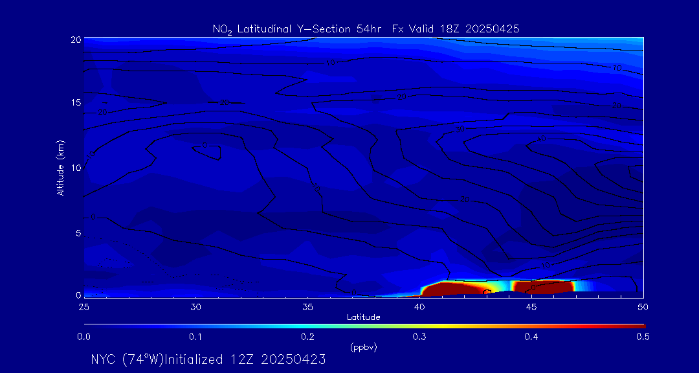Click the colorbar tick label 0.4
This screenshot has width=699, height=373.
point(531,337)
